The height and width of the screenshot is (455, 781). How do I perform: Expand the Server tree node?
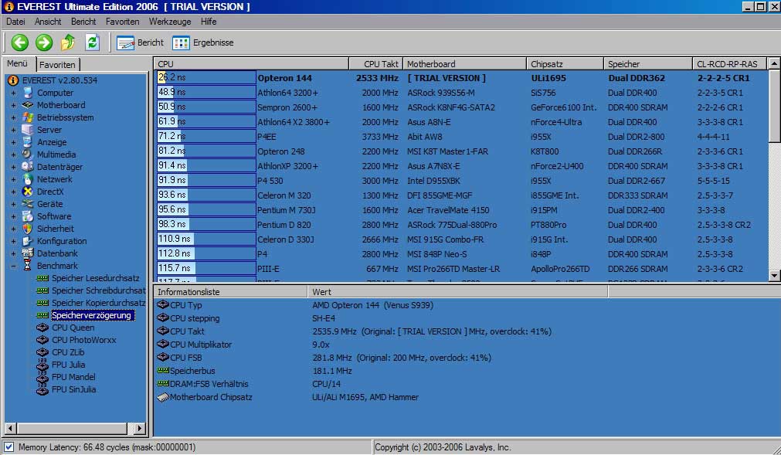point(13,130)
